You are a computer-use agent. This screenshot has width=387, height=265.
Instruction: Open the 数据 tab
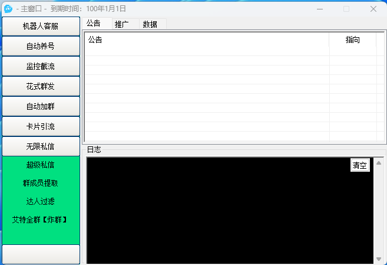150,24
